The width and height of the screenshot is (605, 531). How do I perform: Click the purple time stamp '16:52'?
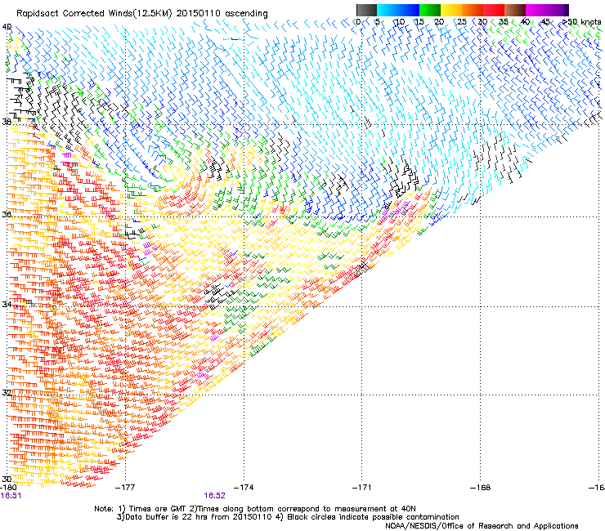click(214, 496)
